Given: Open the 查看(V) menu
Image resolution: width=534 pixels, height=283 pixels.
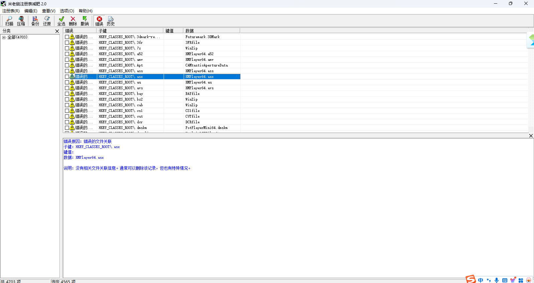Looking at the screenshot, I should point(49,11).
